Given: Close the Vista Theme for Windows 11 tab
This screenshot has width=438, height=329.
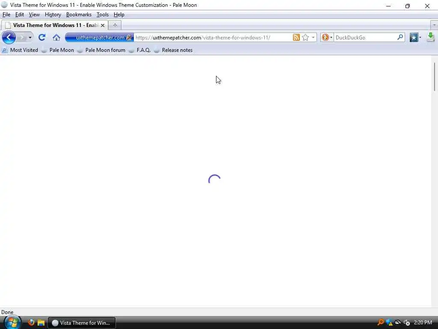Looking at the screenshot, I should 103,25.
